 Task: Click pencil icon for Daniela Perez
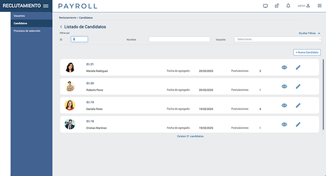pos(298,105)
